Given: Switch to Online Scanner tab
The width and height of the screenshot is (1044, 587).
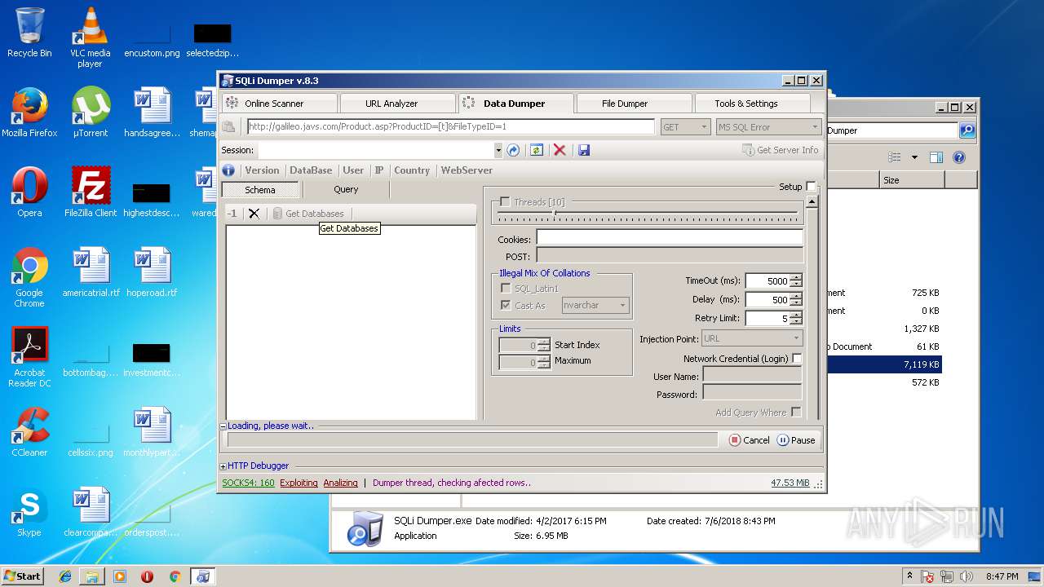Looking at the screenshot, I should pos(280,104).
